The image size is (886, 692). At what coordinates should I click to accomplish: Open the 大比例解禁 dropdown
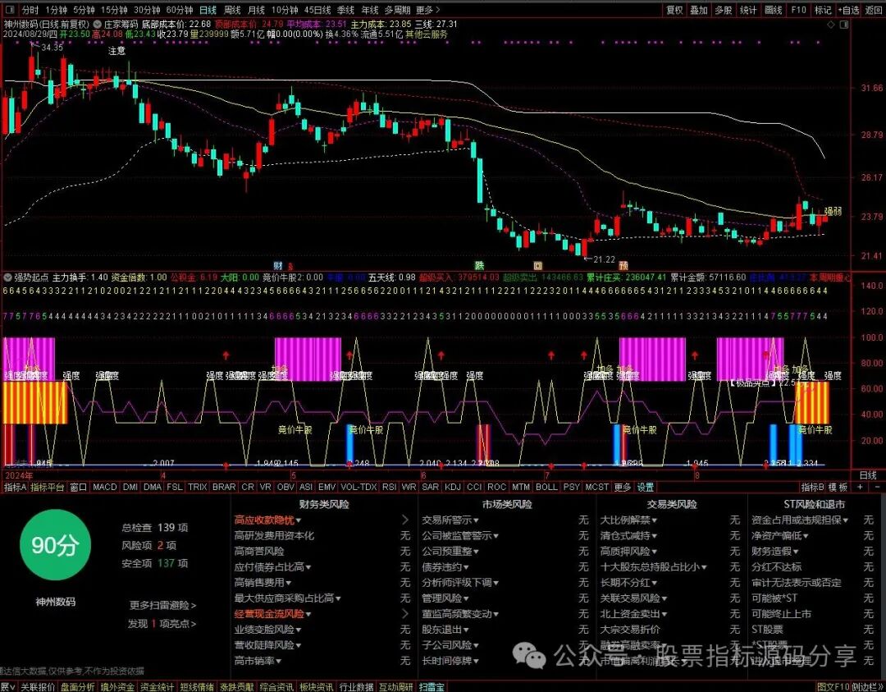(629, 520)
